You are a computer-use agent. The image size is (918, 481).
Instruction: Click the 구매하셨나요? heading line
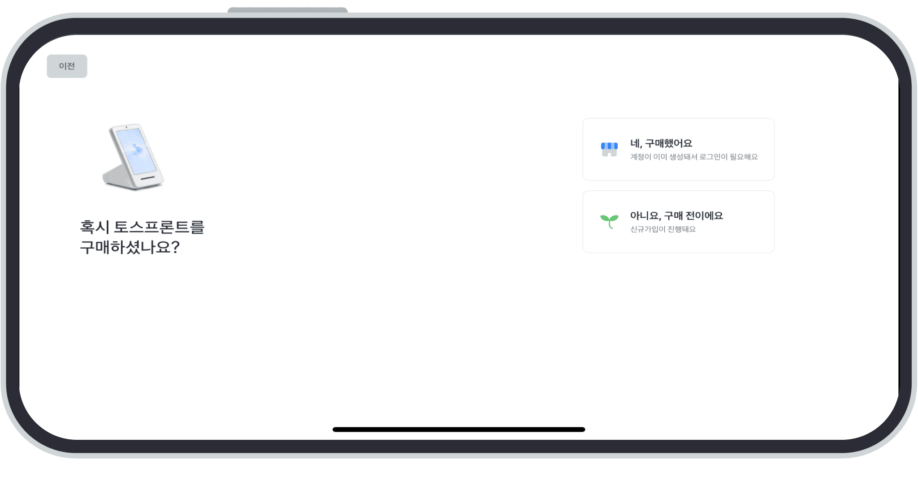click(130, 247)
